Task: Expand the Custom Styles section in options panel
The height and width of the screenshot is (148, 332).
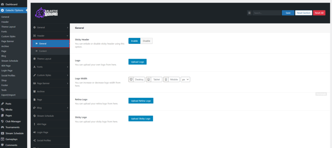Action: pos(67,75)
